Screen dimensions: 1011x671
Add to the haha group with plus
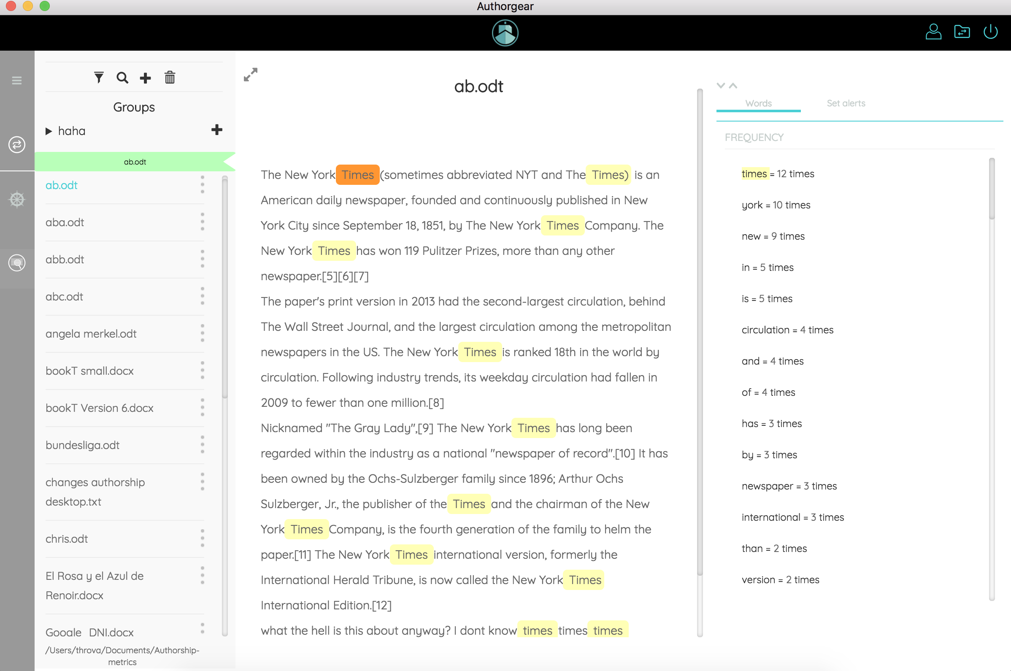point(217,130)
